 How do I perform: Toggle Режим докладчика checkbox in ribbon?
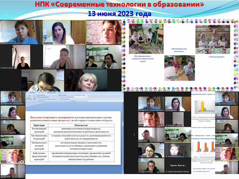59,99
